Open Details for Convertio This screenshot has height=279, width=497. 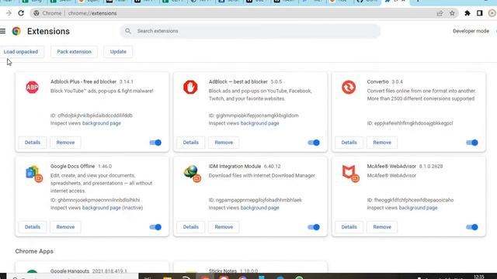pyautogui.click(x=349, y=143)
